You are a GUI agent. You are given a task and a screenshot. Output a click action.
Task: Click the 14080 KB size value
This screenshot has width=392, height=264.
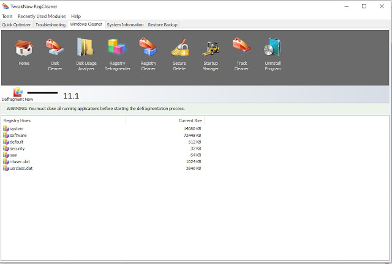click(x=192, y=129)
